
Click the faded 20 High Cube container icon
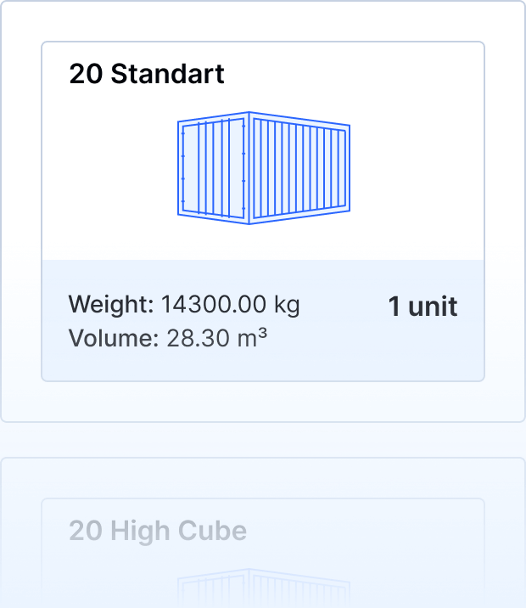pos(264,588)
